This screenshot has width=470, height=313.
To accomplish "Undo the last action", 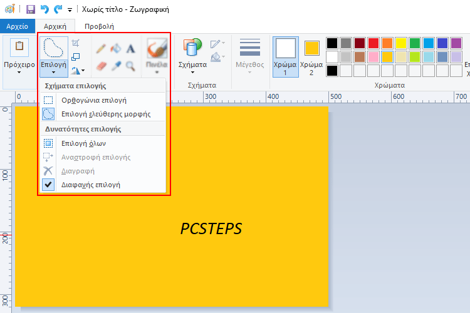I will tap(44, 9).
